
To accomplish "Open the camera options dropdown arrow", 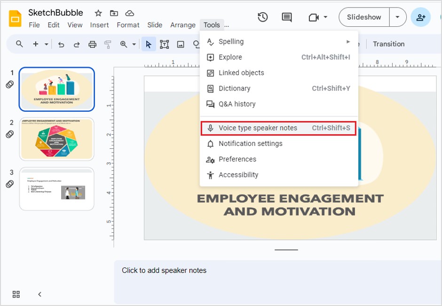I will click(x=325, y=17).
